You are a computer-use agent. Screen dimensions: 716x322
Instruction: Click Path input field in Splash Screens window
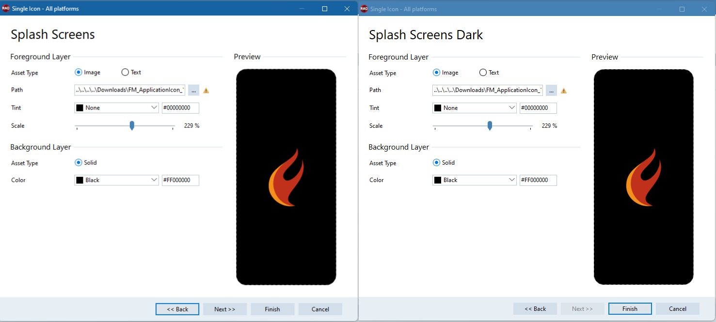coord(129,90)
